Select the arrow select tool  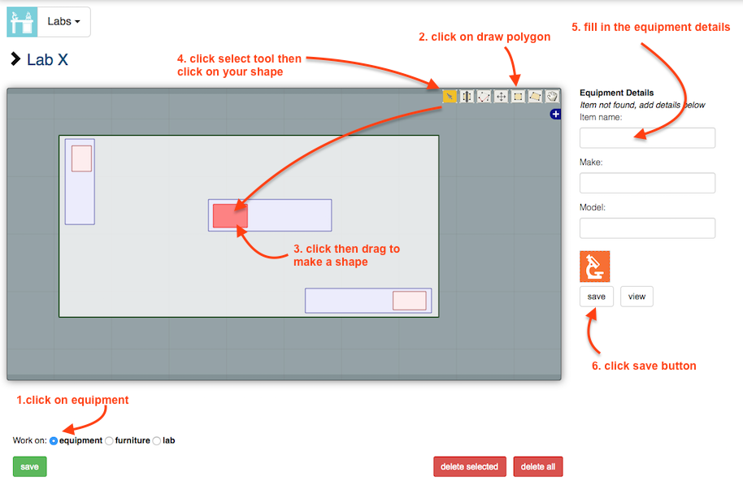point(450,96)
